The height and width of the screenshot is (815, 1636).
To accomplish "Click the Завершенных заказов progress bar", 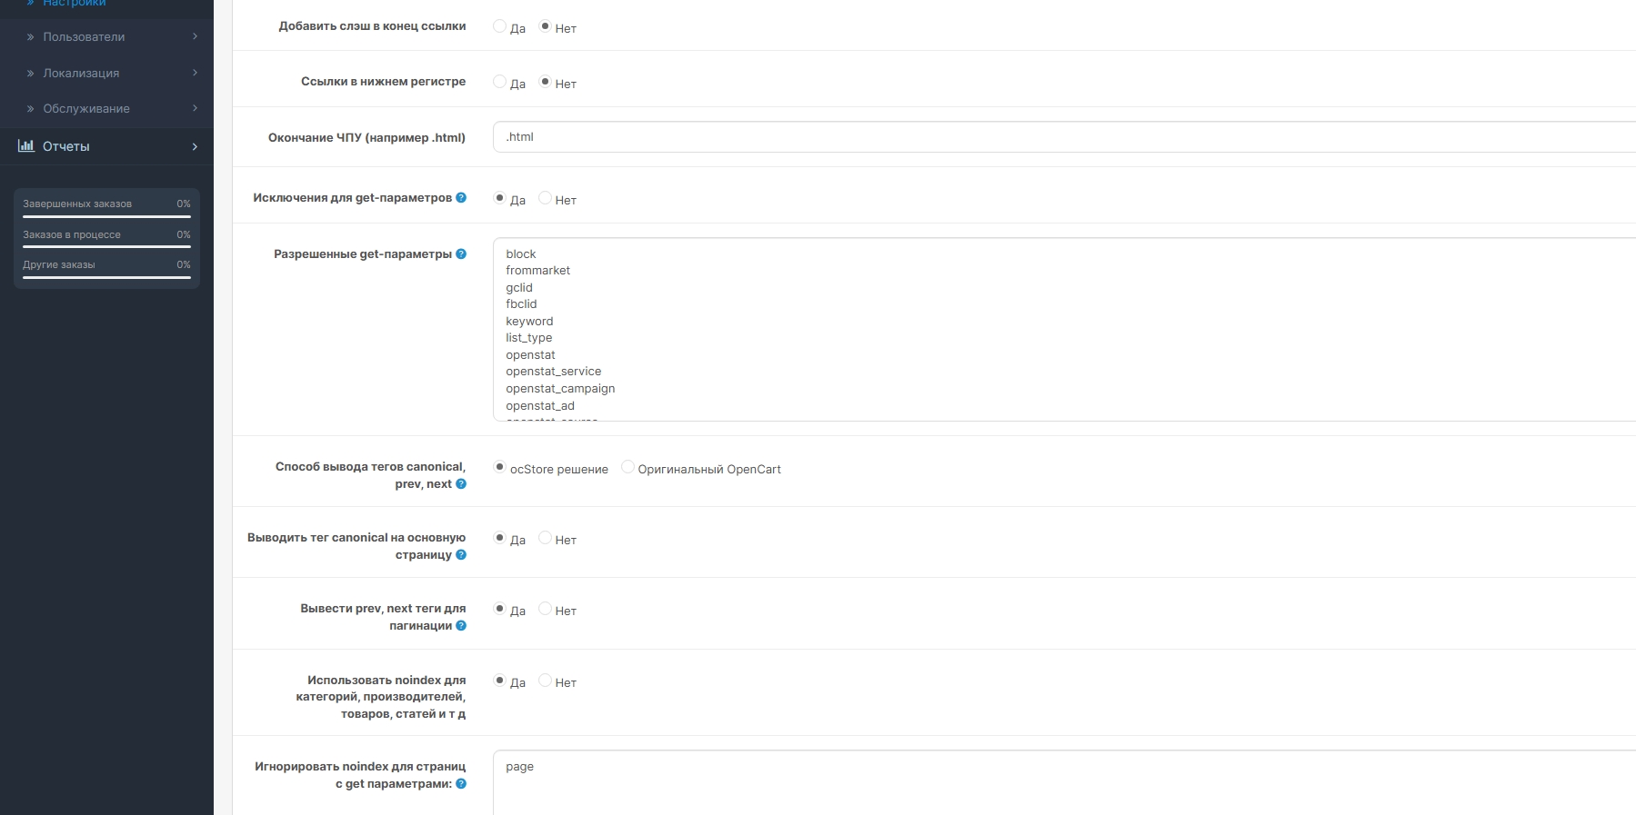I will 106,217.
